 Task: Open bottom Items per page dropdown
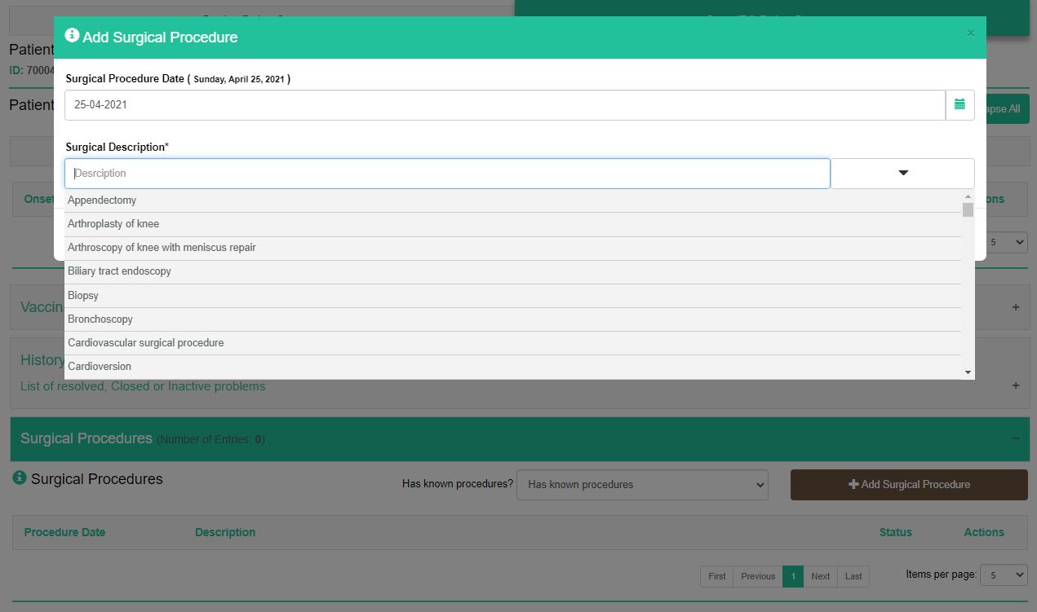click(x=1003, y=575)
